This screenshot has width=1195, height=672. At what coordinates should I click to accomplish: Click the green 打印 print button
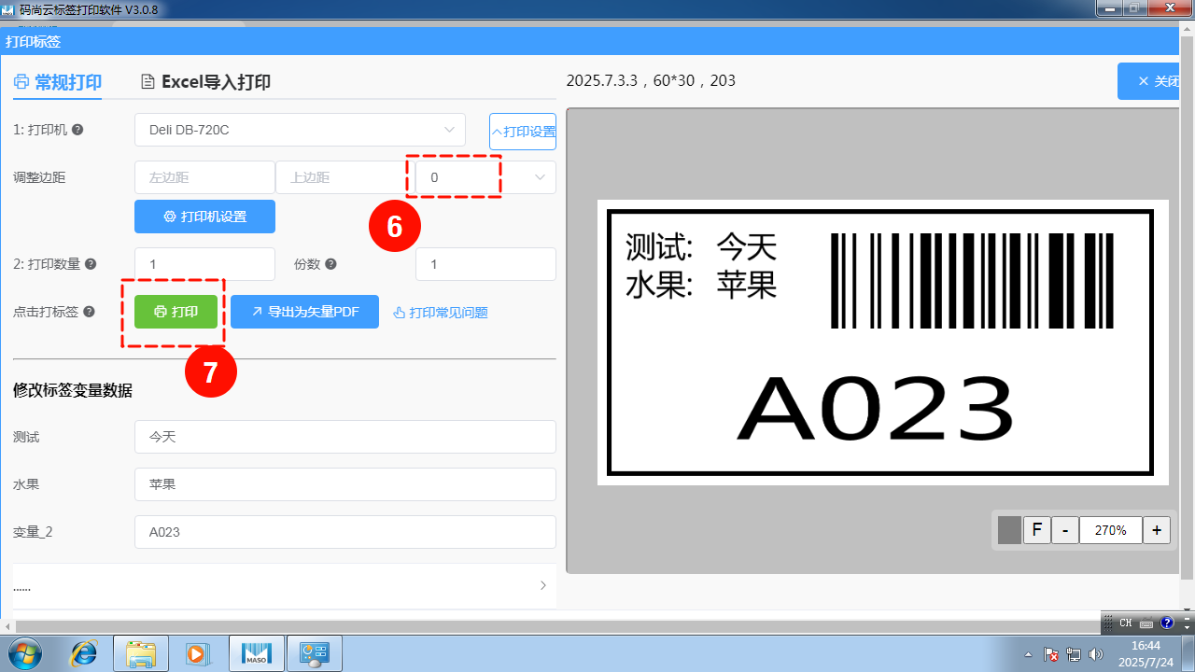point(176,312)
